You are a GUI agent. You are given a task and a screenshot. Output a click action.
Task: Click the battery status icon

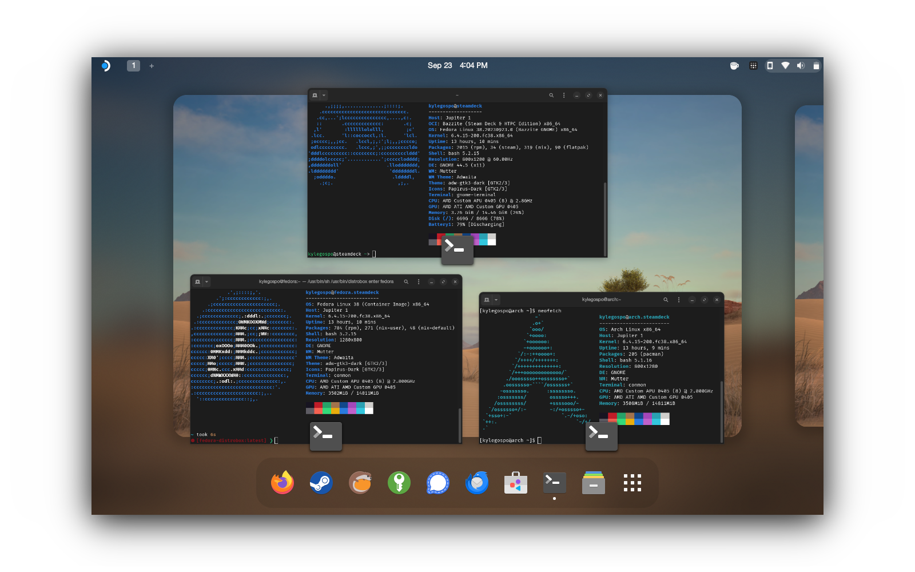(816, 66)
